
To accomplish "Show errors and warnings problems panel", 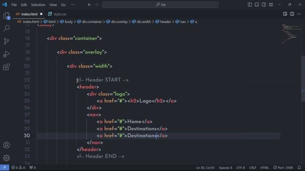I will [x=18, y=168].
